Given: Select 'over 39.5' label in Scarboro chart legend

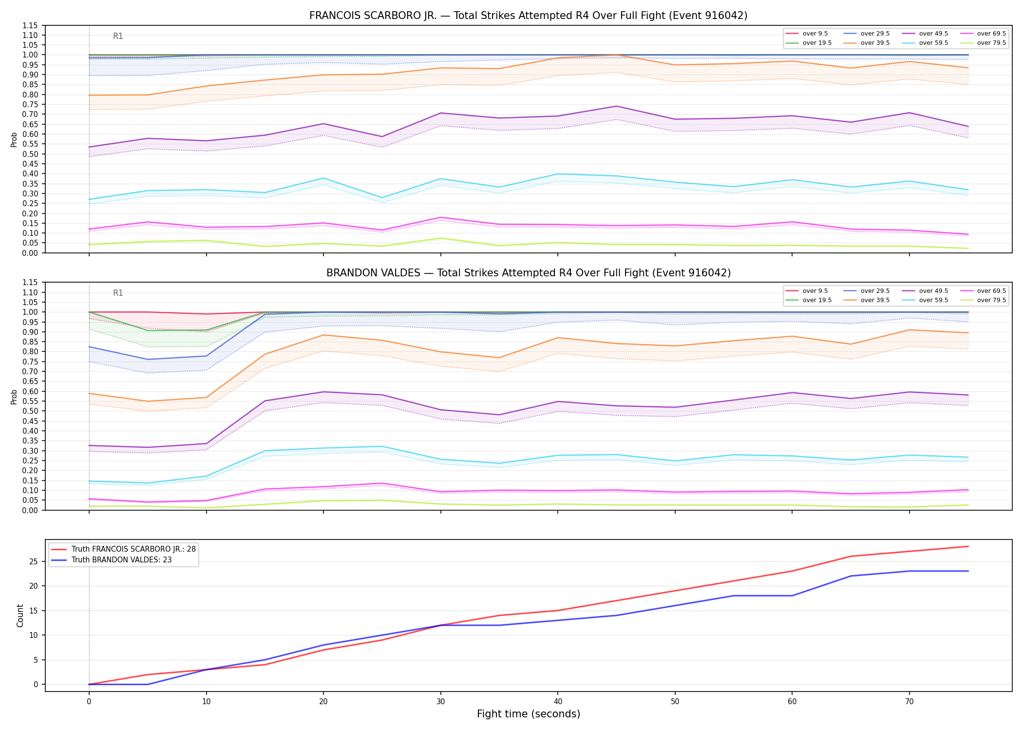Looking at the screenshot, I should (x=875, y=43).
